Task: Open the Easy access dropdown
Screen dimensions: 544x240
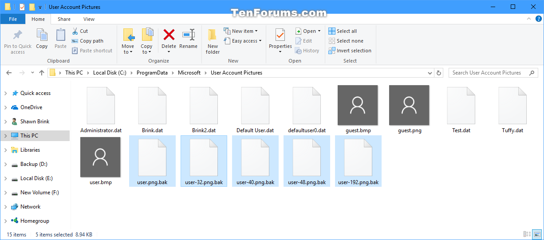Action: point(242,41)
